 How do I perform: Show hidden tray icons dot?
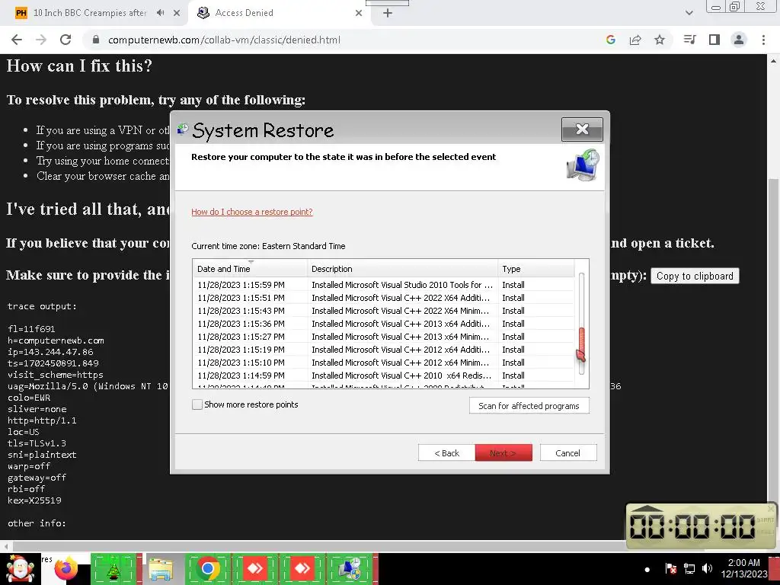[x=647, y=570]
